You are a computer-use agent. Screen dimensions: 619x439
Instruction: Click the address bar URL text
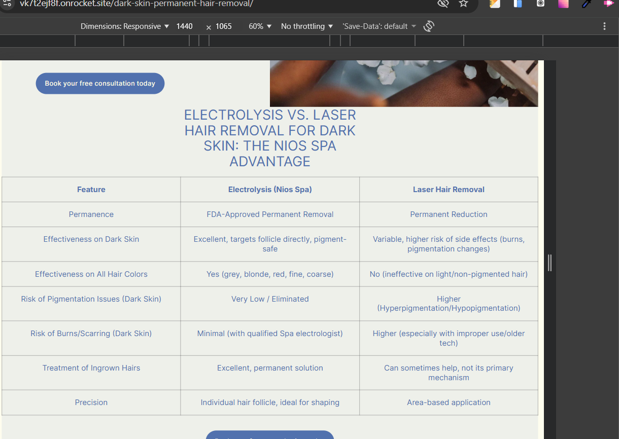136,4
